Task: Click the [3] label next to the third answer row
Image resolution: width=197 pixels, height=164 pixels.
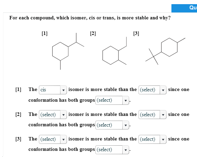Action: (18, 139)
